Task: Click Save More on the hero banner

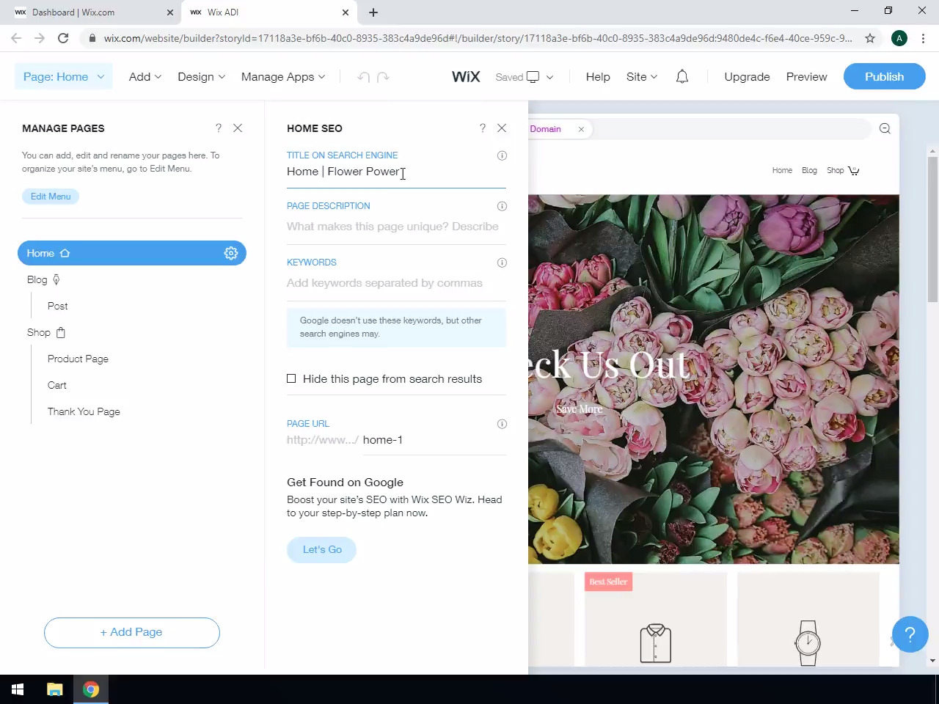Action: [x=579, y=409]
